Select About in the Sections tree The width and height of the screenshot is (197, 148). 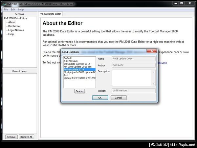[x=12, y=22]
